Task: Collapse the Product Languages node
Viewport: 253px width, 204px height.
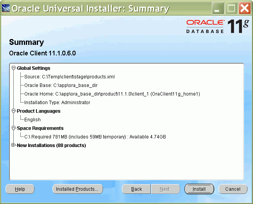Action: pos(14,111)
